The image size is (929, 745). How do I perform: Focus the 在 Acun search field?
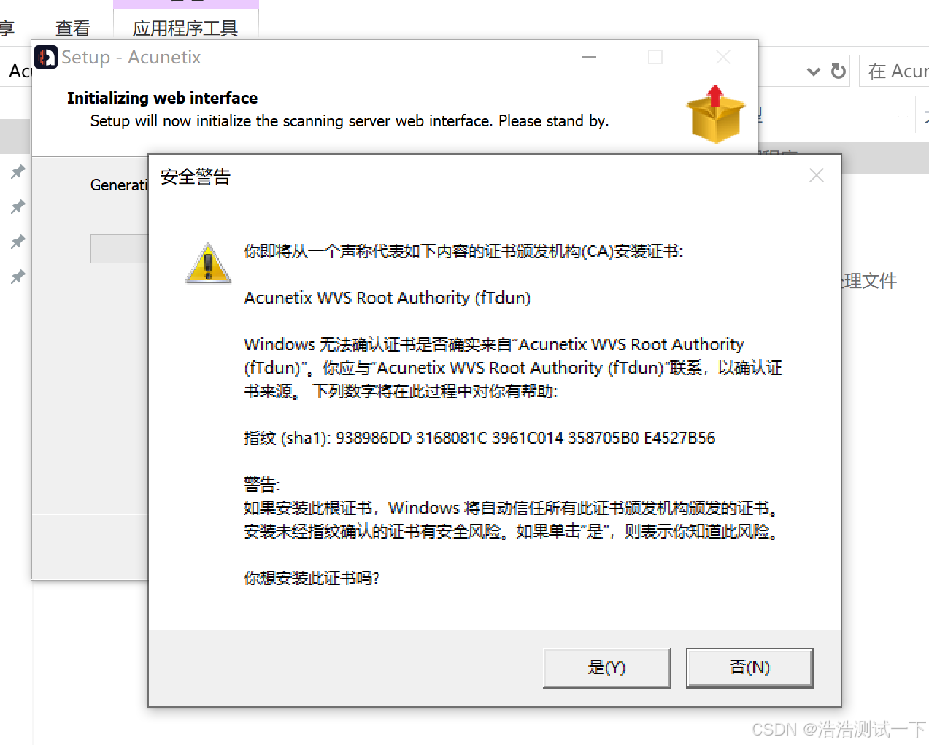click(894, 71)
